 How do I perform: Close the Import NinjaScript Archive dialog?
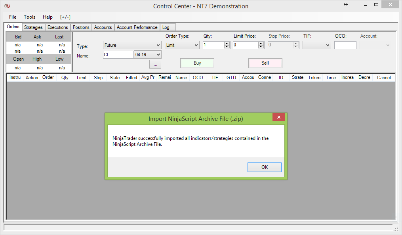click(279, 117)
